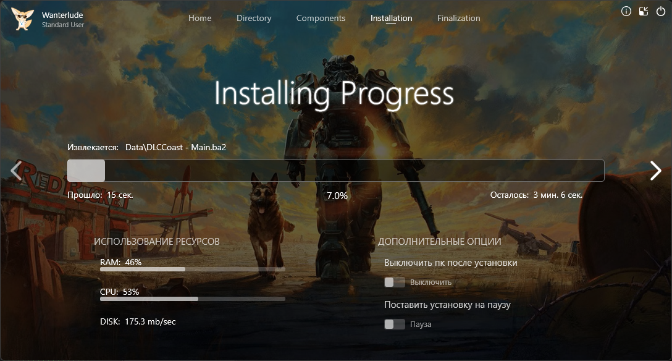
Task: Click the info icon in the top right
Action: pyautogui.click(x=626, y=11)
